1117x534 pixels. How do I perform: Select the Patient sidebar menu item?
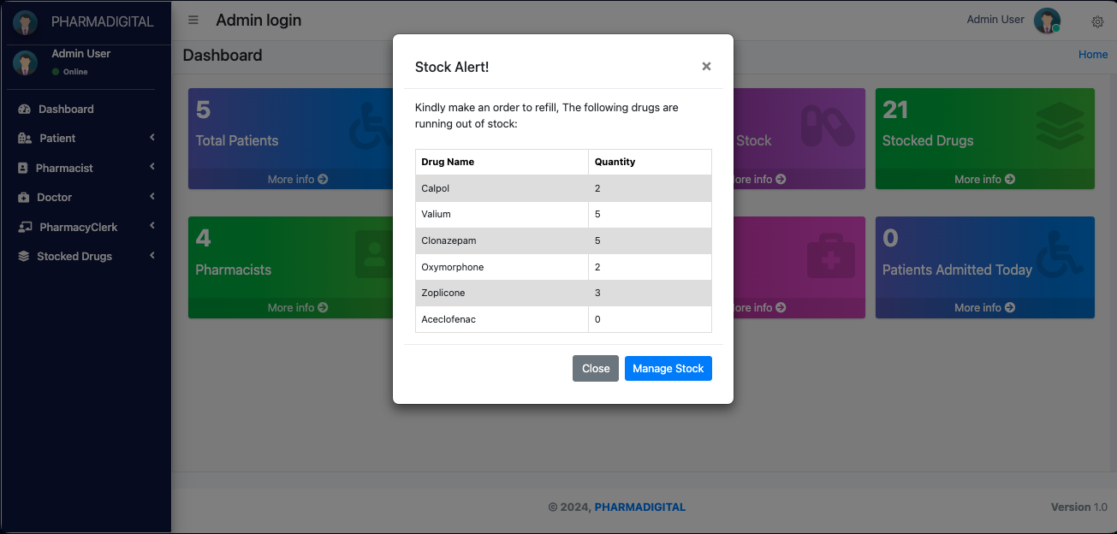[x=86, y=139]
